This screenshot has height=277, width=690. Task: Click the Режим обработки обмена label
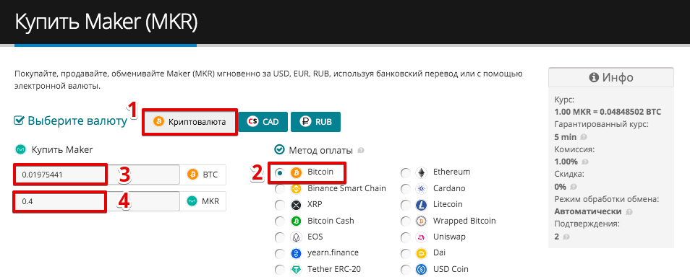(x=606, y=199)
